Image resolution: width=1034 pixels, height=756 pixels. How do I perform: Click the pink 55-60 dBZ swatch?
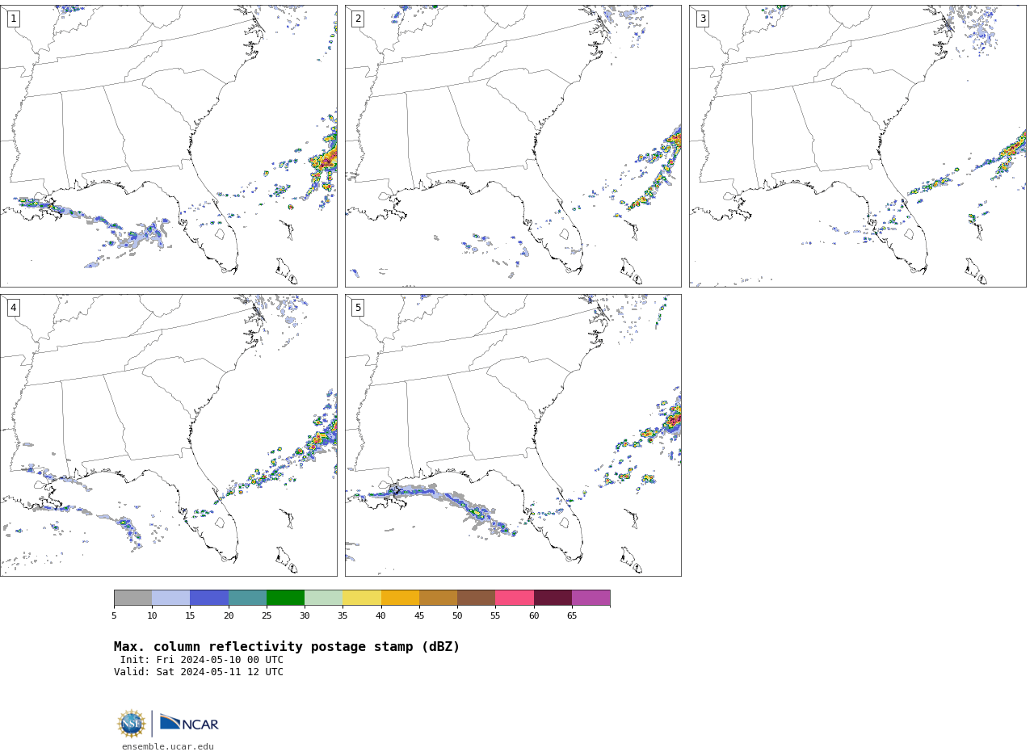coord(515,598)
